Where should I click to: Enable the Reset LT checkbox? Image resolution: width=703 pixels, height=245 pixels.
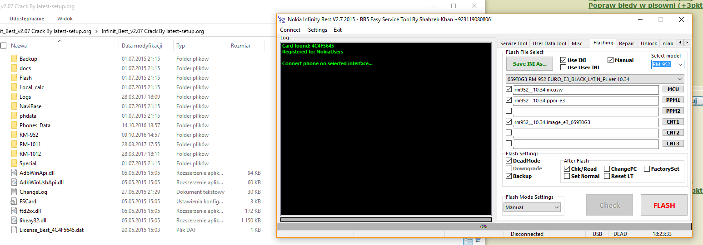pyautogui.click(x=607, y=176)
